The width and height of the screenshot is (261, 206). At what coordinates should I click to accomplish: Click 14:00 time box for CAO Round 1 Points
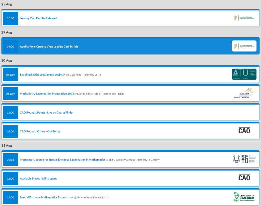coord(10,113)
